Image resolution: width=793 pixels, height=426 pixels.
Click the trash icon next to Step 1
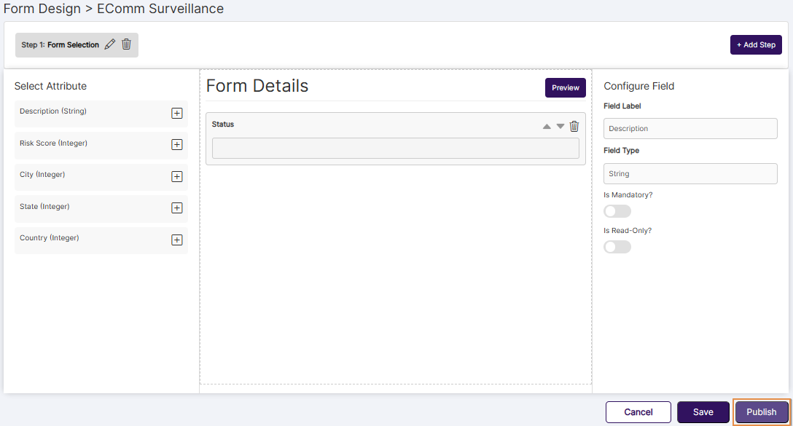tap(126, 44)
